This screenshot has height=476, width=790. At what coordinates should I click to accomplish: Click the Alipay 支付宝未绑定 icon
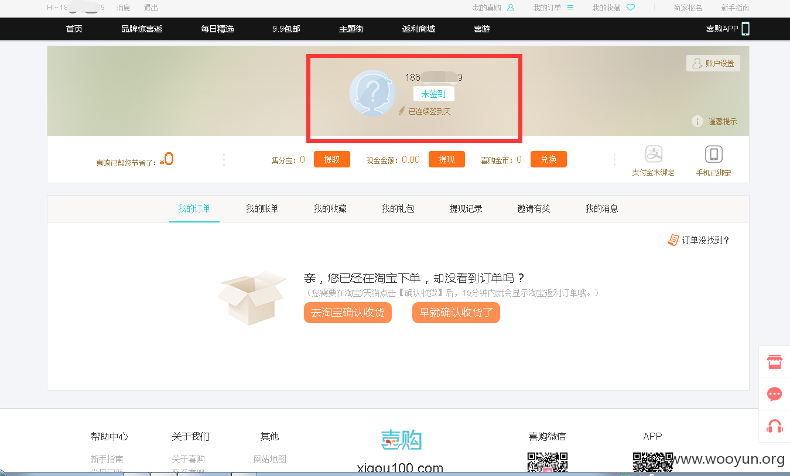point(654,154)
